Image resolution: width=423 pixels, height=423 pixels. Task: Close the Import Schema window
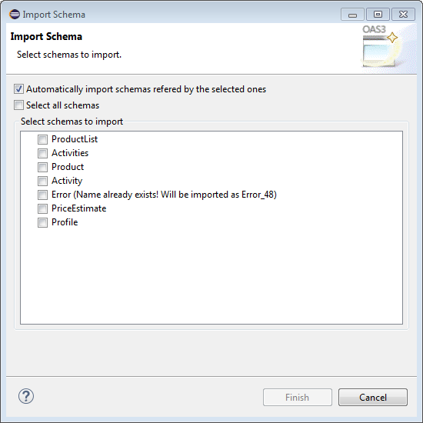point(403,15)
